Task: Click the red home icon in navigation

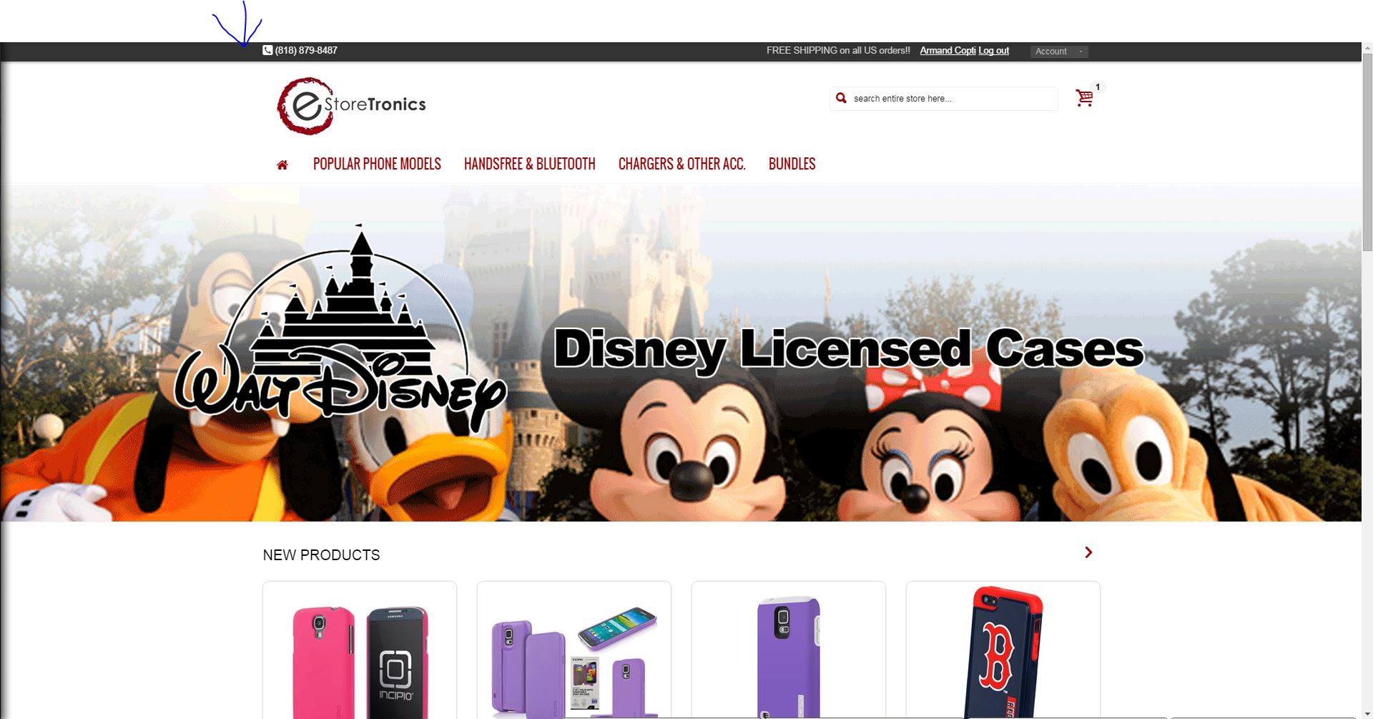Action: coord(282,165)
